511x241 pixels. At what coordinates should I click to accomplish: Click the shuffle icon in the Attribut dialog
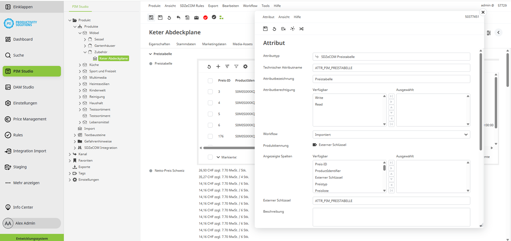301,29
